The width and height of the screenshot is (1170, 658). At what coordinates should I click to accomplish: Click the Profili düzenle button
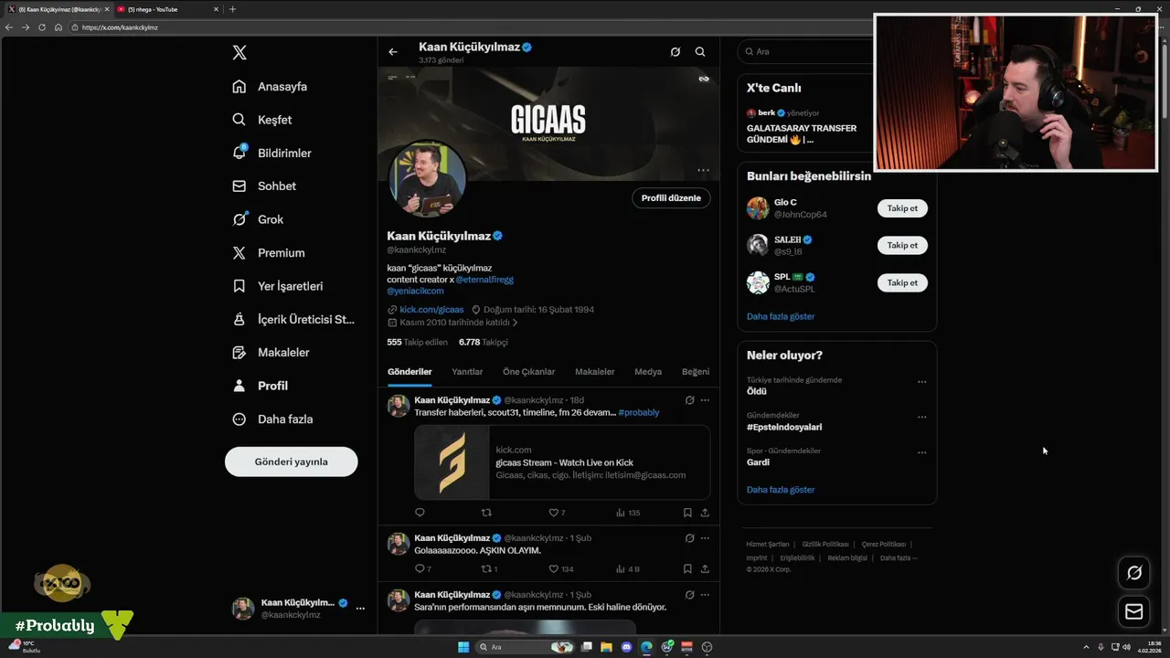click(x=671, y=198)
